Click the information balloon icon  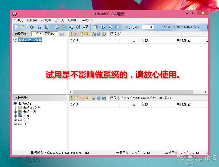click(103, 27)
